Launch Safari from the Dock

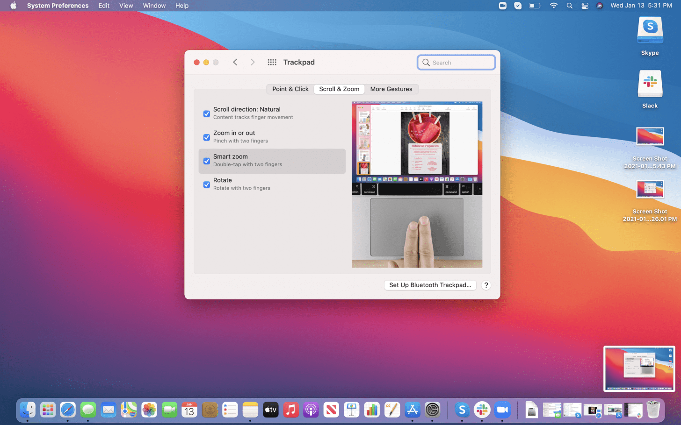pos(68,410)
